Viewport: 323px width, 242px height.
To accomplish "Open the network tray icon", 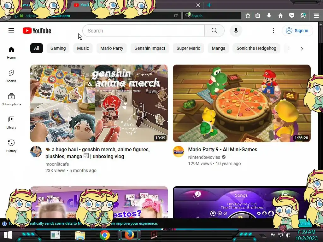I will [x=280, y=235].
